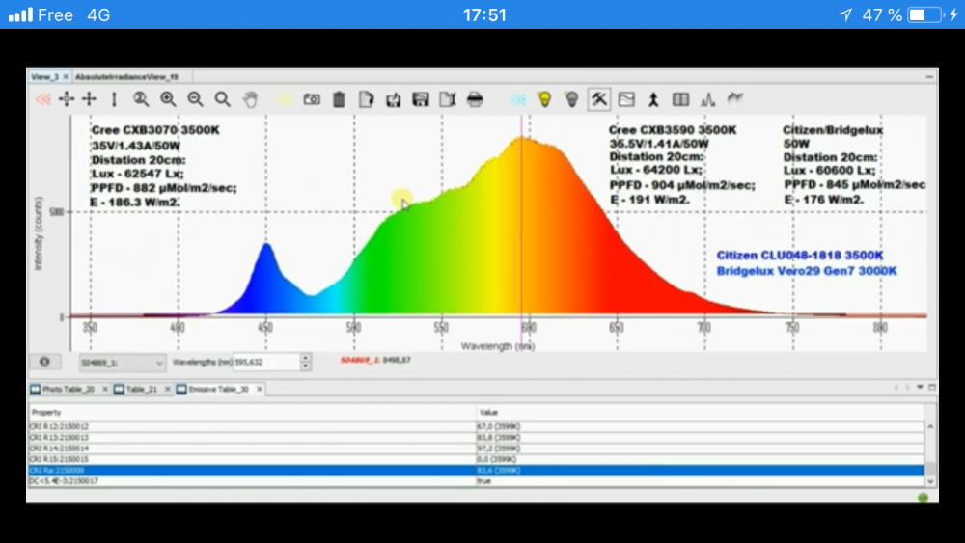The height and width of the screenshot is (543, 965).
Task: Click the manual zoom range magnifier icon
Action: [141, 99]
